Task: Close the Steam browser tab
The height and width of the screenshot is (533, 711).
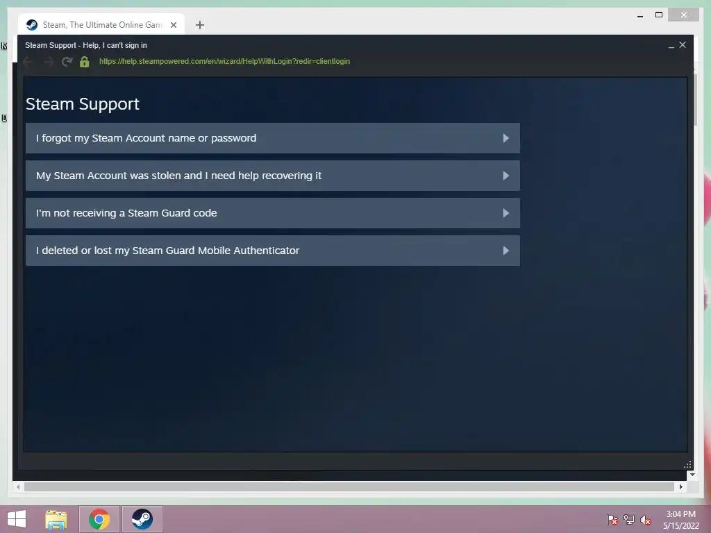Action: [x=173, y=25]
